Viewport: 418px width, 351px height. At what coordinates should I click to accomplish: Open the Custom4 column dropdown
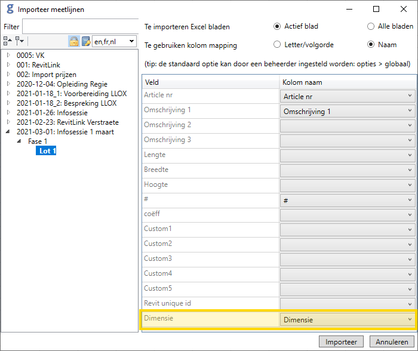(348, 275)
